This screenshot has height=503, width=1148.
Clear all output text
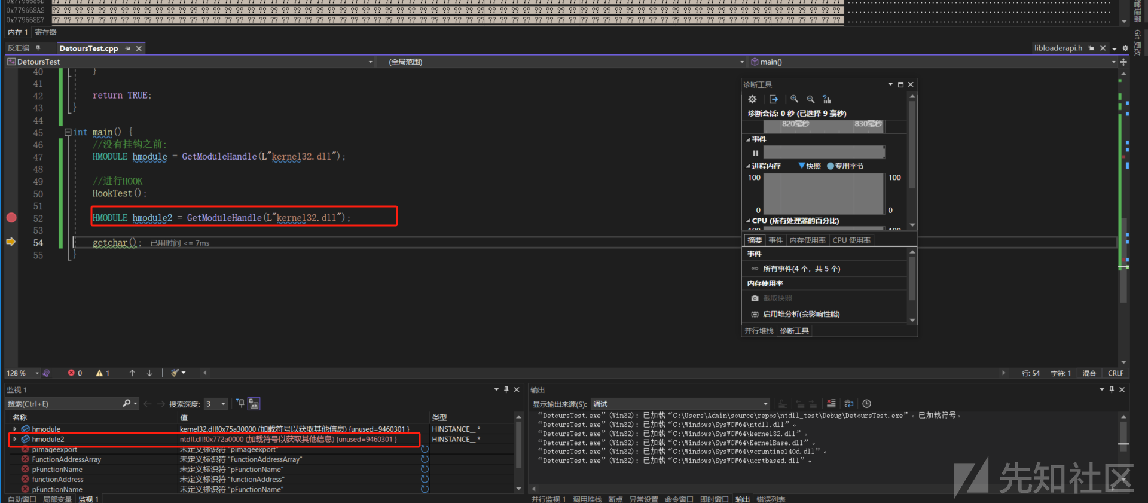(x=831, y=404)
